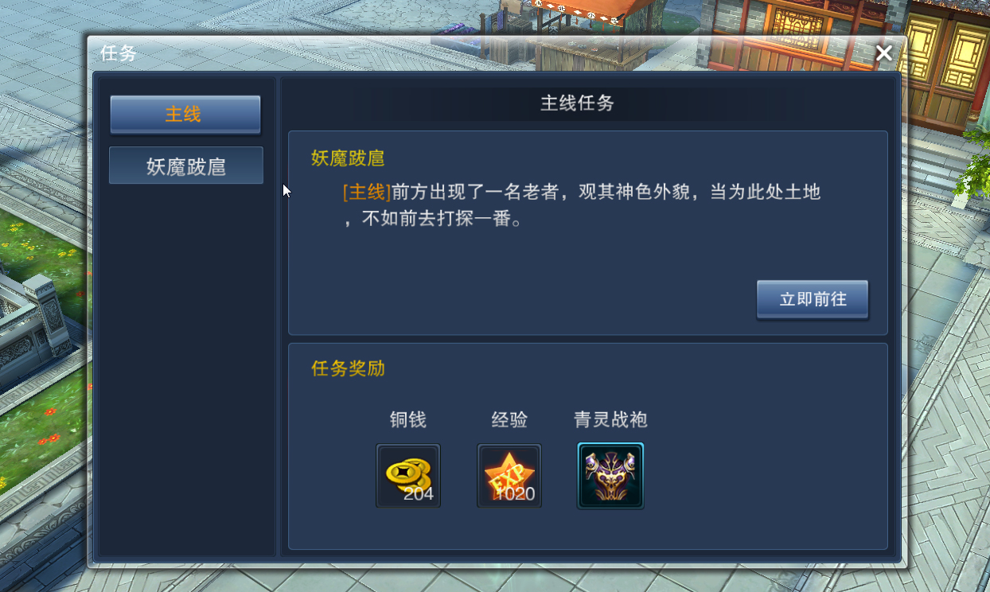Click the 1020 experience amount number
Image resolution: width=990 pixels, height=592 pixels.
[514, 494]
